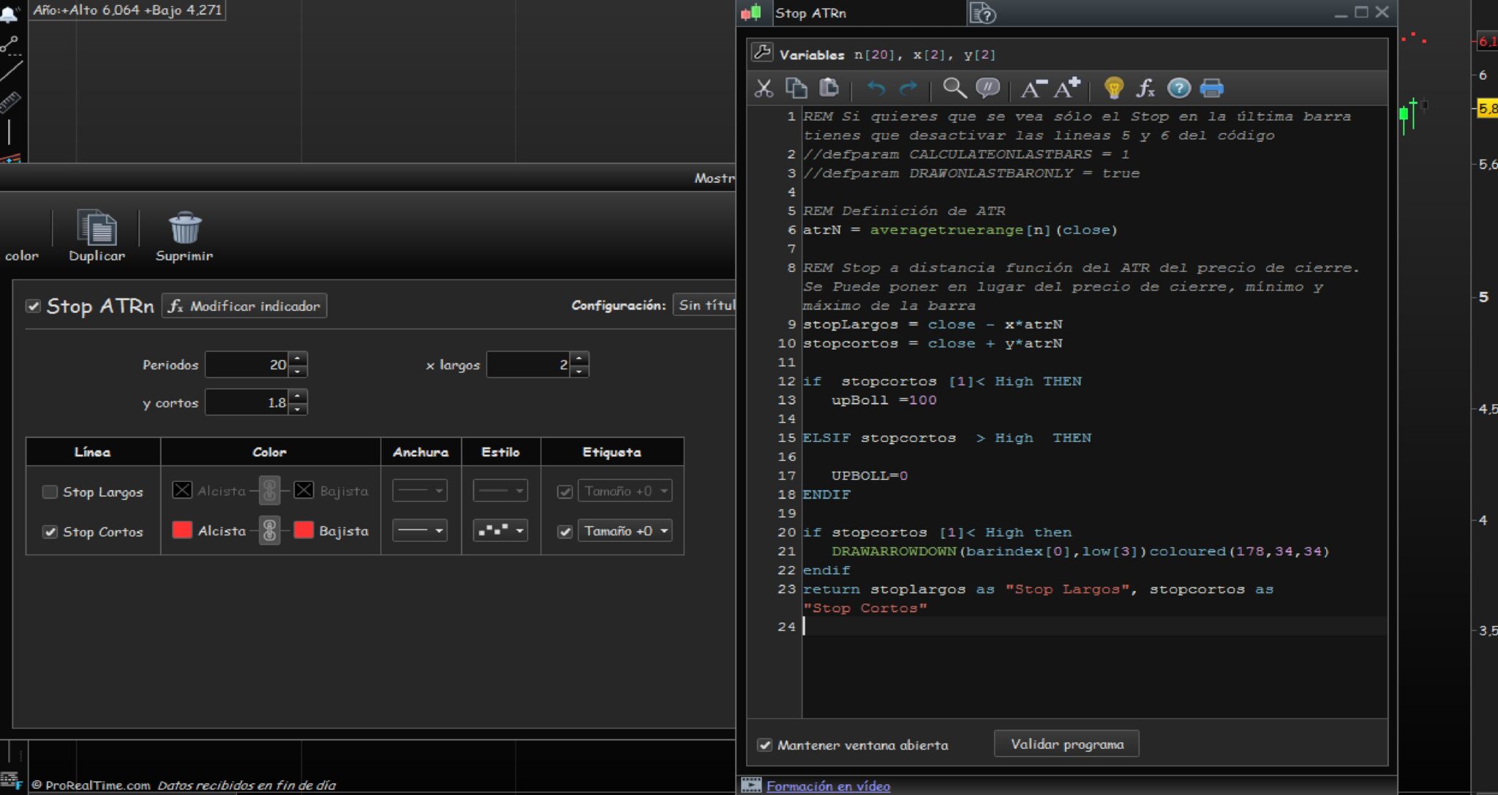Increase the editor font size with A+ icon
This screenshot has height=795, width=1498.
[x=1066, y=88]
